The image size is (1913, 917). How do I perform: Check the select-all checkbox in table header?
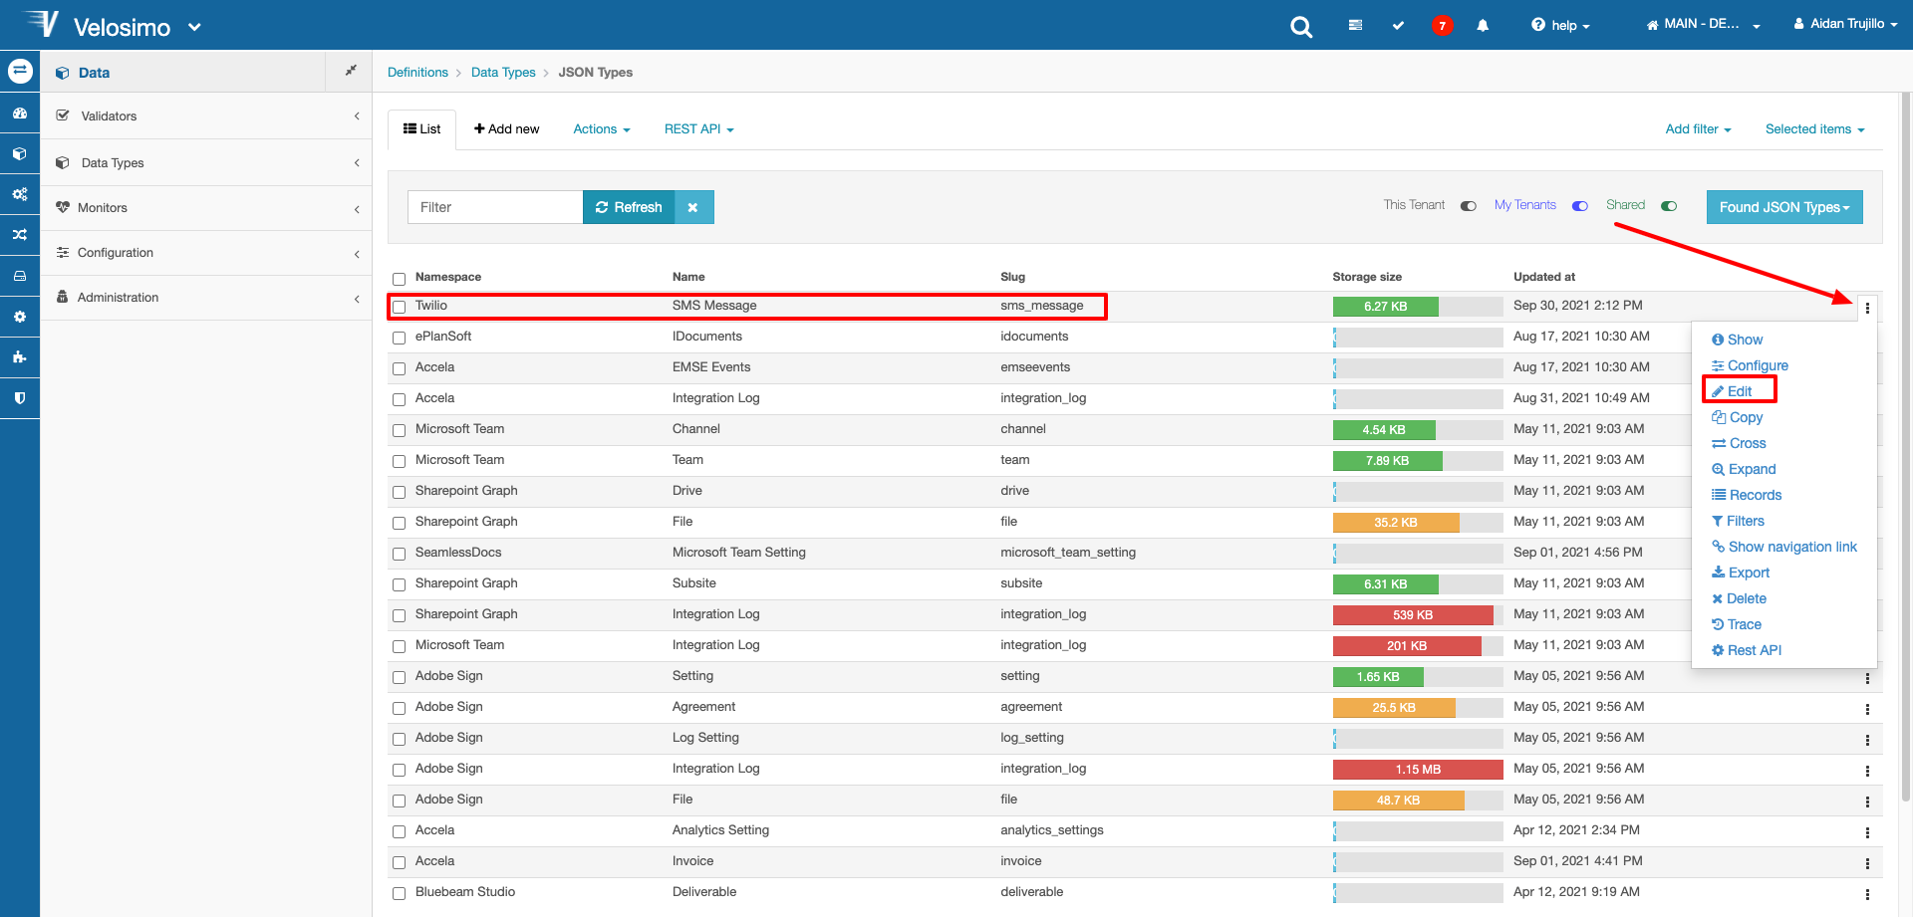tap(400, 279)
